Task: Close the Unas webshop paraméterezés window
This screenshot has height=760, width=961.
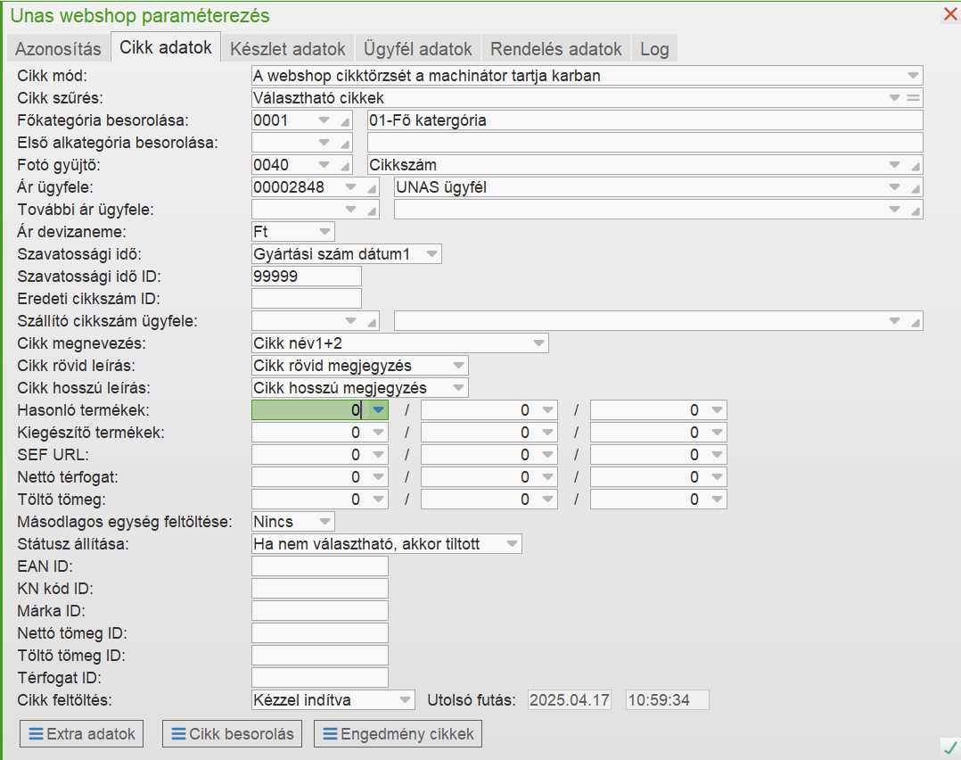Action: click(x=950, y=14)
